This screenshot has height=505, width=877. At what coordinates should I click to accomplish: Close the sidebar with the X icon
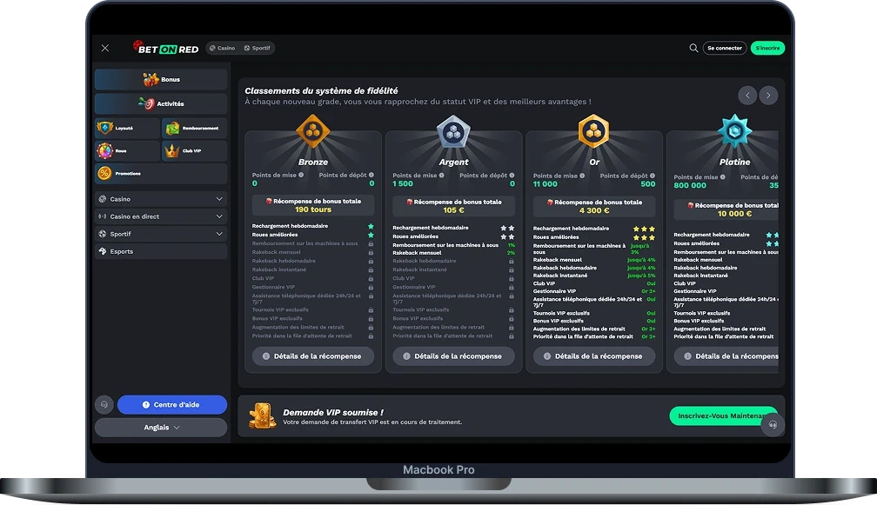(105, 49)
